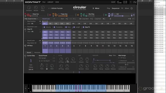Click the Drive amp knob
166x93 pixels.
click(x=87, y=66)
